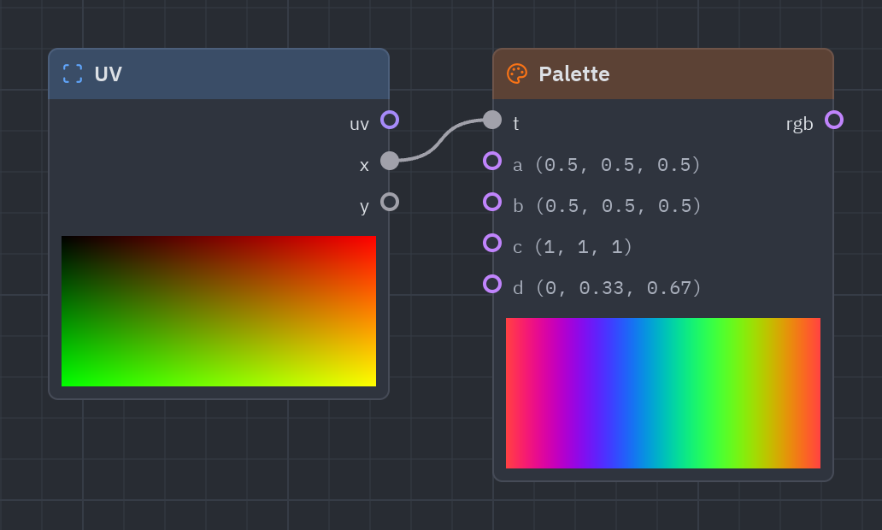Edit the a value (0.5, 0.5, 0.5)
This screenshot has height=530, width=882.
click(618, 165)
